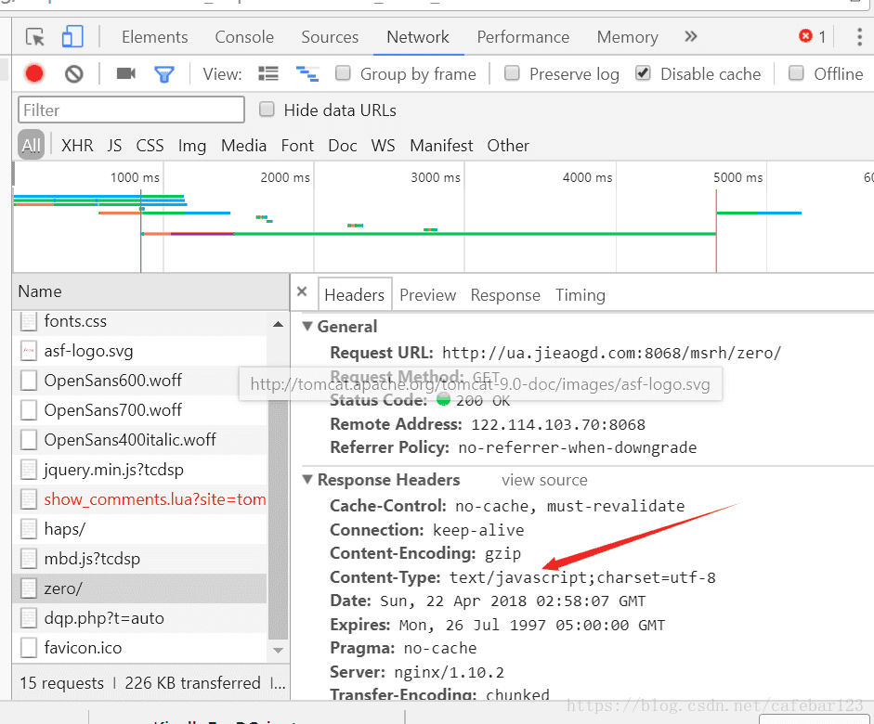Viewport: 874px width, 724px height.
Task: Filter requests by JS
Action: (x=114, y=146)
